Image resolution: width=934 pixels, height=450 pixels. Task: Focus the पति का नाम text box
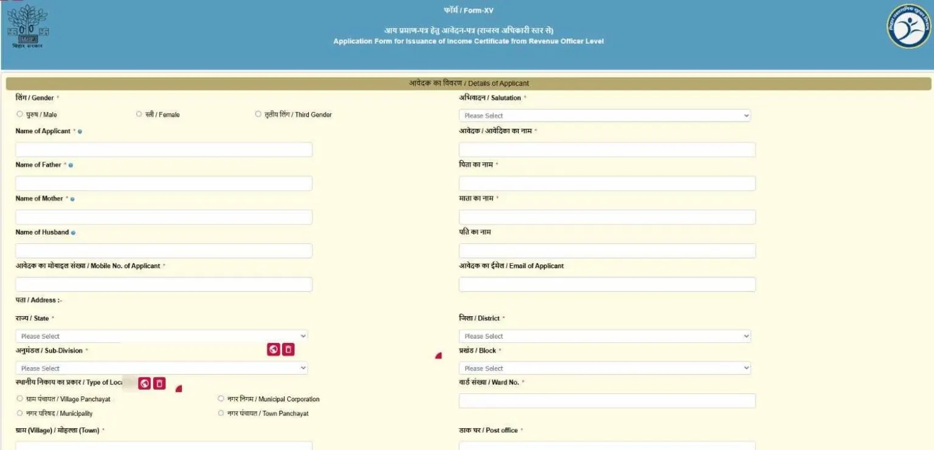(607, 251)
